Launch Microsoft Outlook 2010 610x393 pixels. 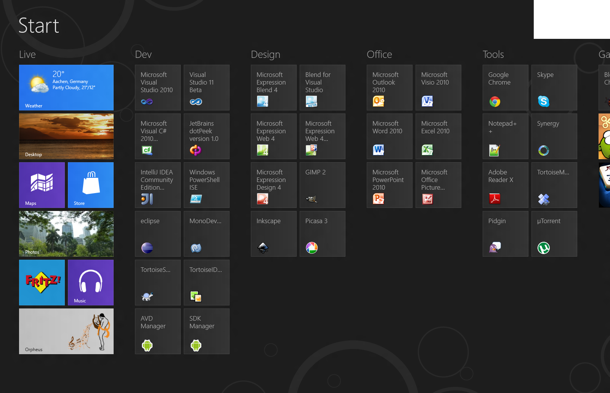tap(390, 88)
